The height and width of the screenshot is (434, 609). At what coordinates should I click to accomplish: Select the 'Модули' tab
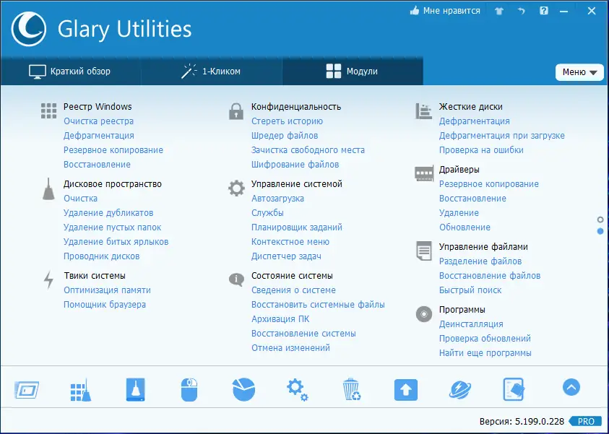click(353, 71)
